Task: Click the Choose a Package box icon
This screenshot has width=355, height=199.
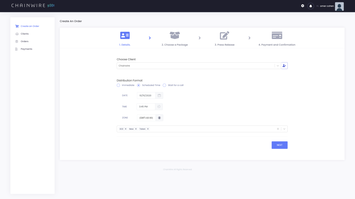Action: [175, 35]
